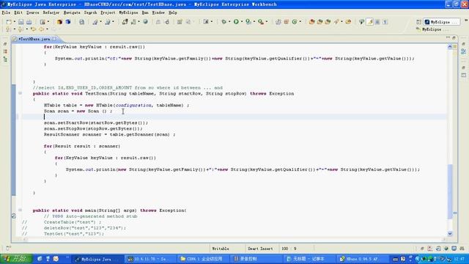Click the green G circle toolbar icon
The height and width of the screenshot is (264, 469).
coord(295,21)
